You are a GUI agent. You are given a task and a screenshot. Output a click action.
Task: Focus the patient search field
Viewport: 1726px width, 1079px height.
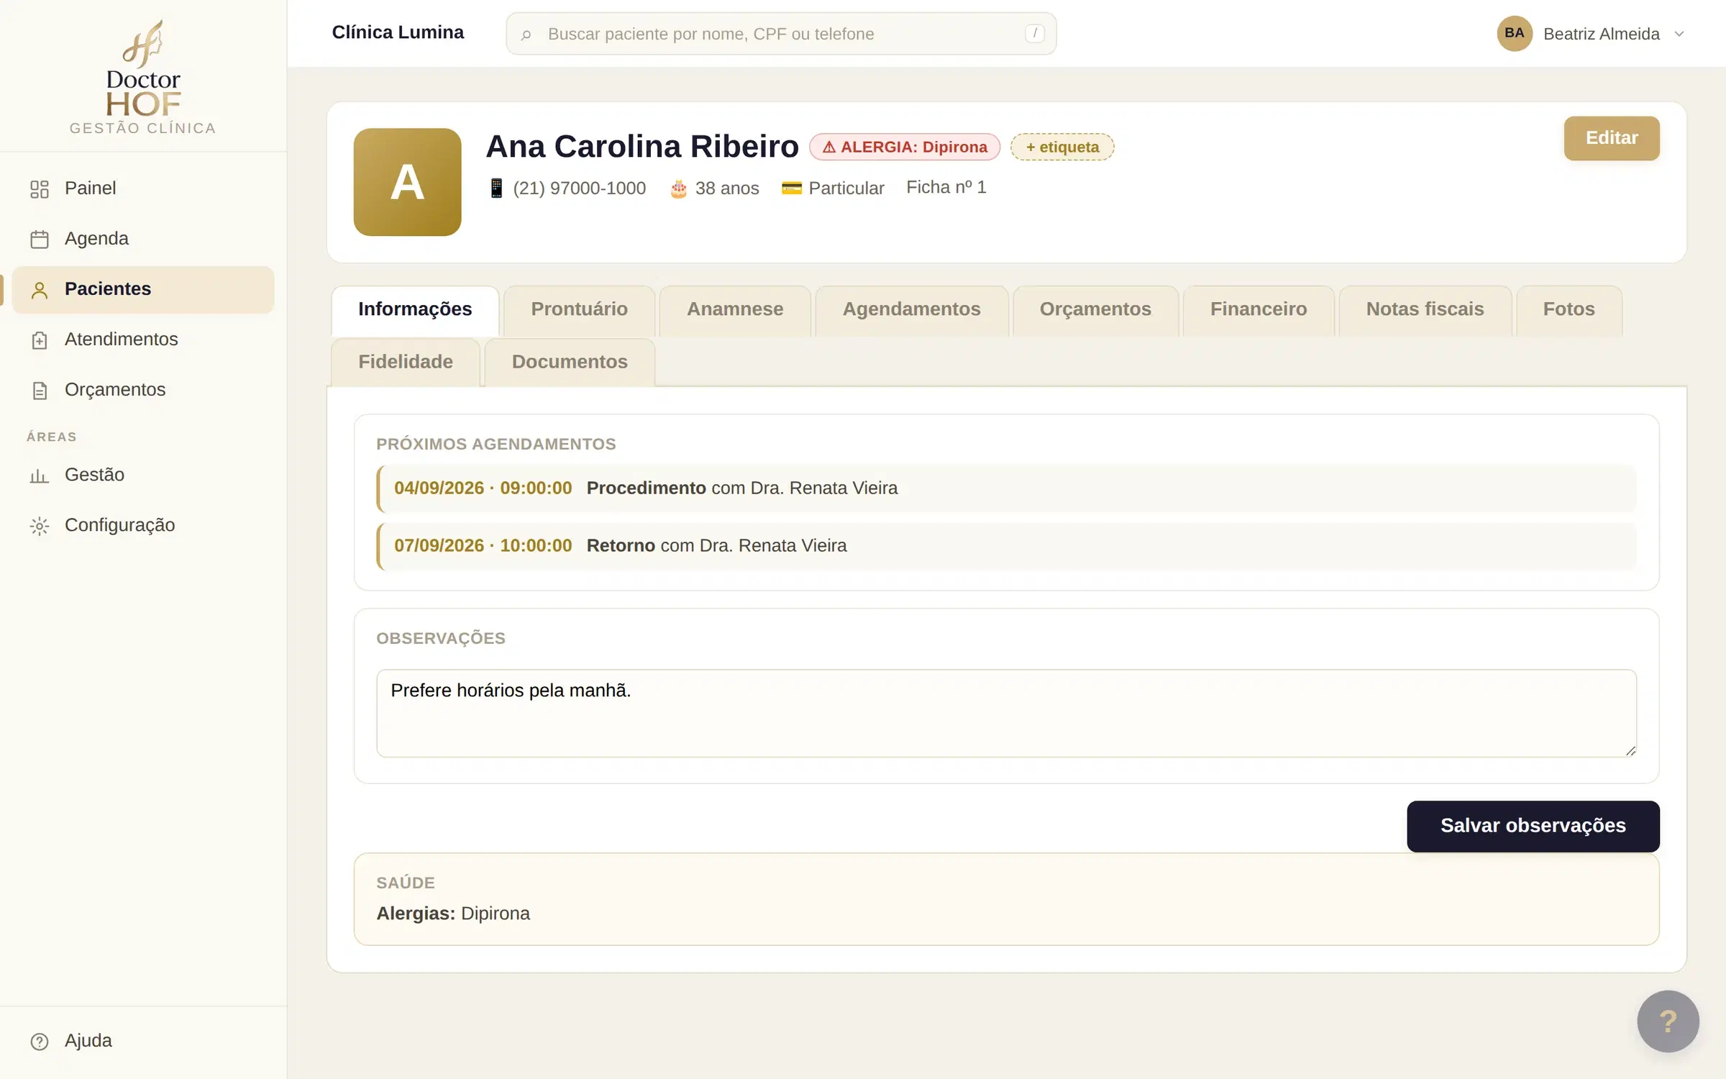781,34
